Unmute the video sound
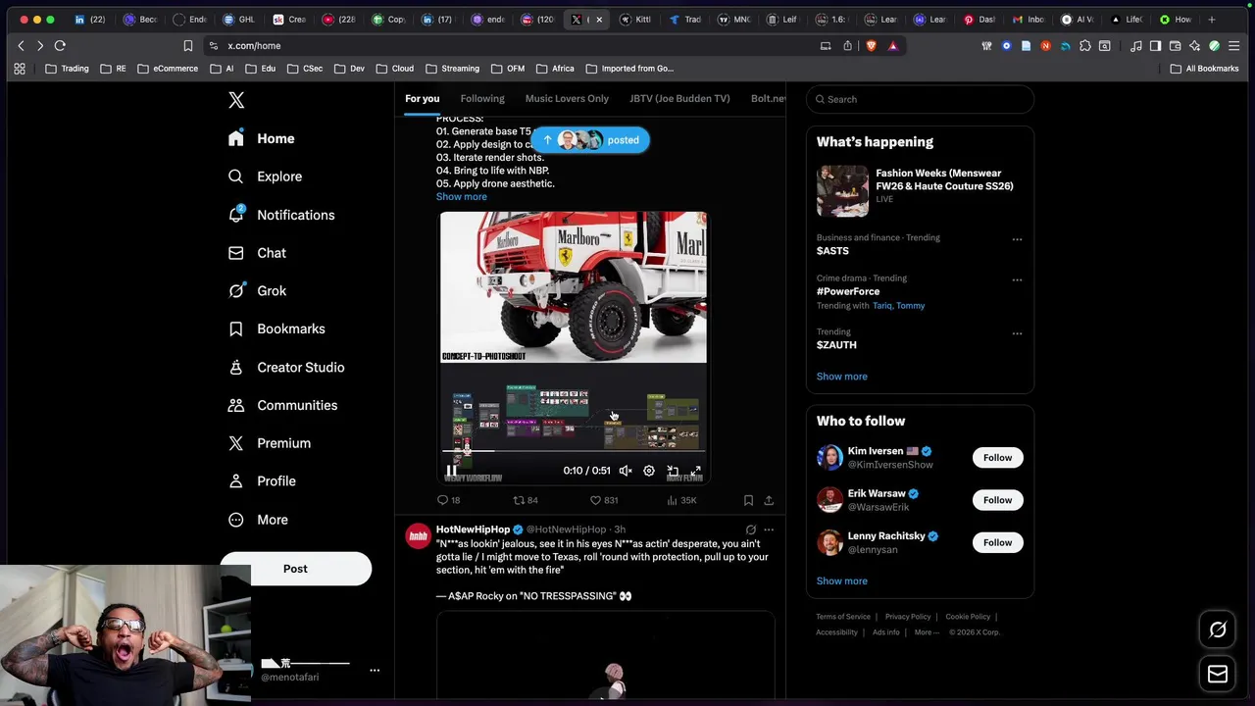 coord(626,472)
